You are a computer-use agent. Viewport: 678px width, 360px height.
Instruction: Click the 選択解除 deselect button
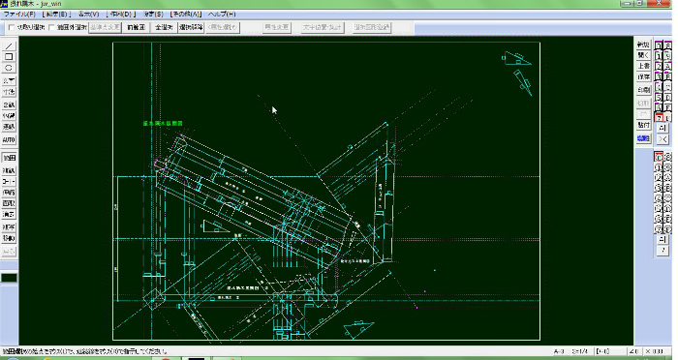pyautogui.click(x=191, y=27)
